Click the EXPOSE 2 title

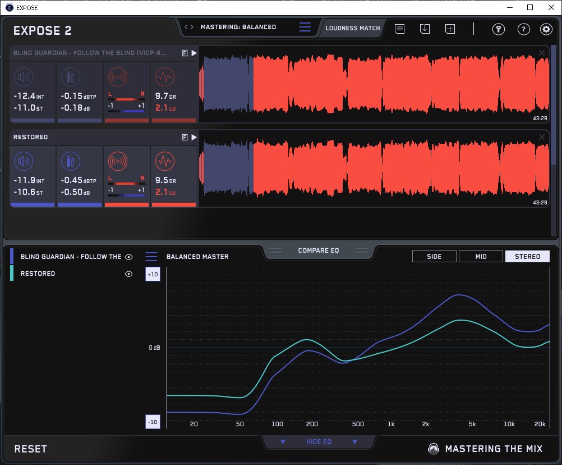(42, 30)
